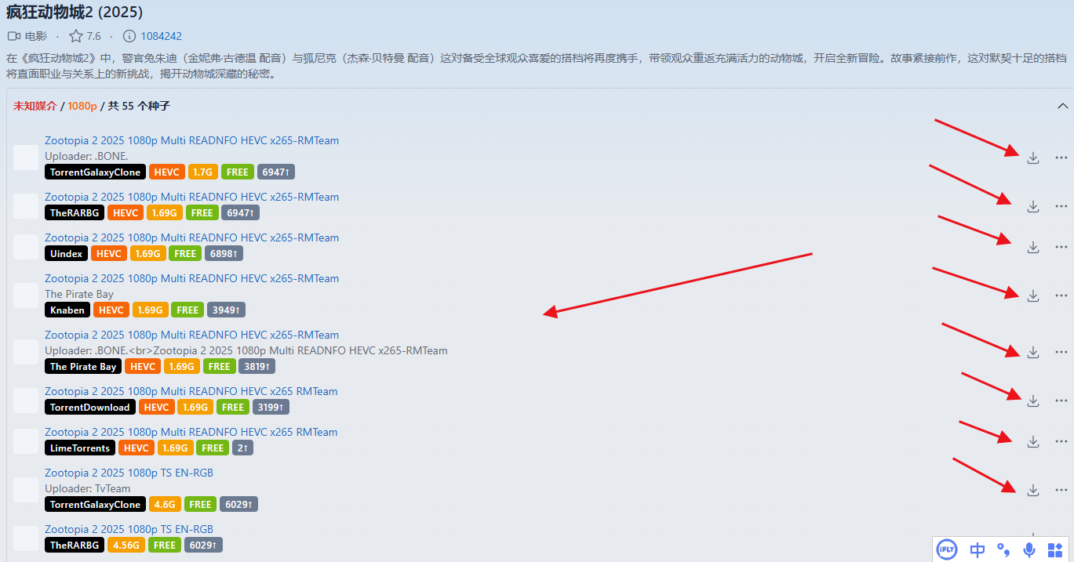The width and height of the screenshot is (1074, 562).
Task: Toggle the iFLY punctuation mode button
Action: click(x=1003, y=549)
